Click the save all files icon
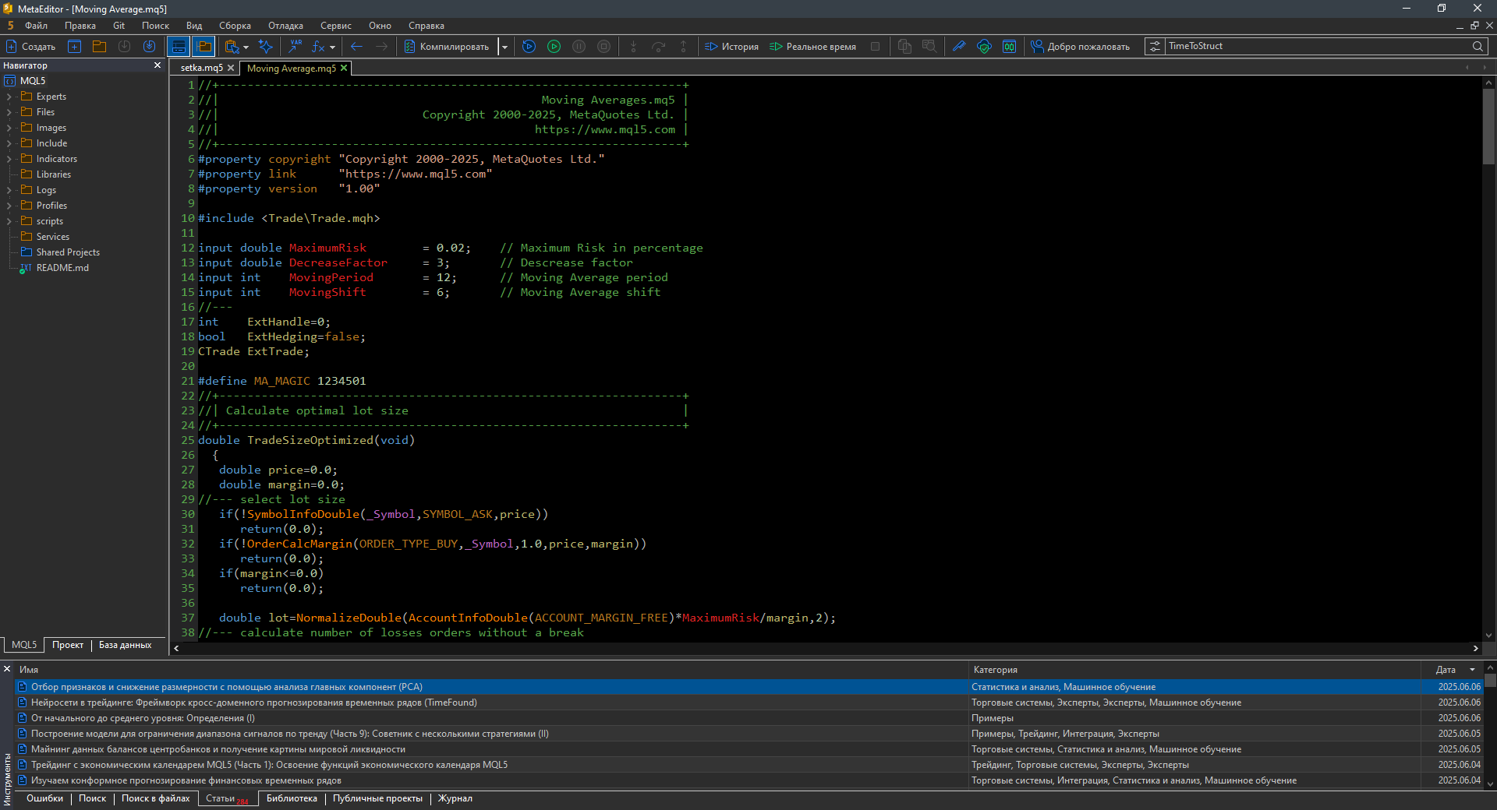Image resolution: width=1497 pixels, height=810 pixels. (149, 47)
